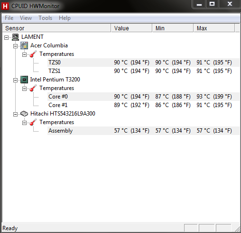Click thermometer icon under Intel Pentium T3200
This screenshot has height=233, width=241.
point(33,88)
